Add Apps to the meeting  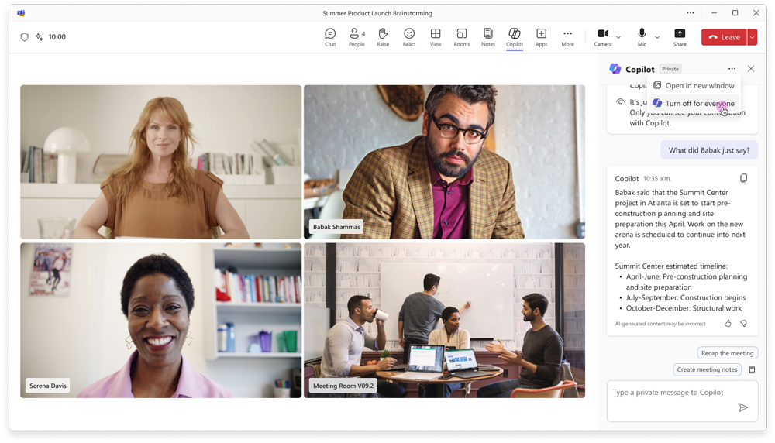click(541, 37)
